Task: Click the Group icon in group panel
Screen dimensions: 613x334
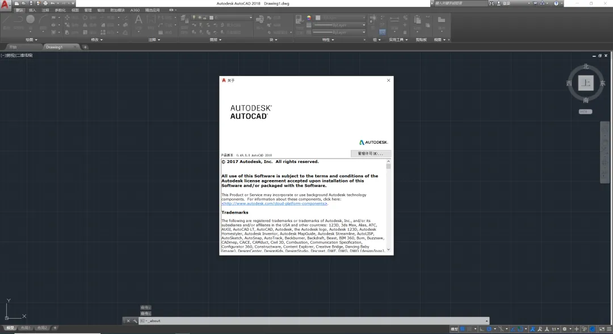Action: click(x=373, y=19)
